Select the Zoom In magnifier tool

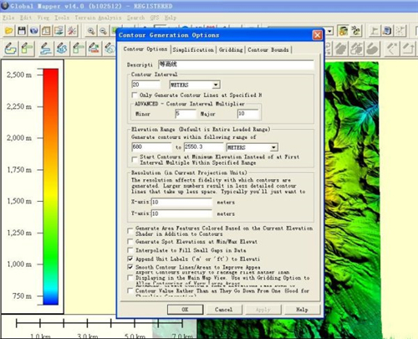(x=91, y=31)
